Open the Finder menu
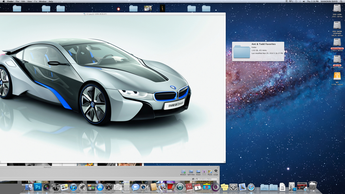Screen dimensions: 345x194 [x=10, y=1]
